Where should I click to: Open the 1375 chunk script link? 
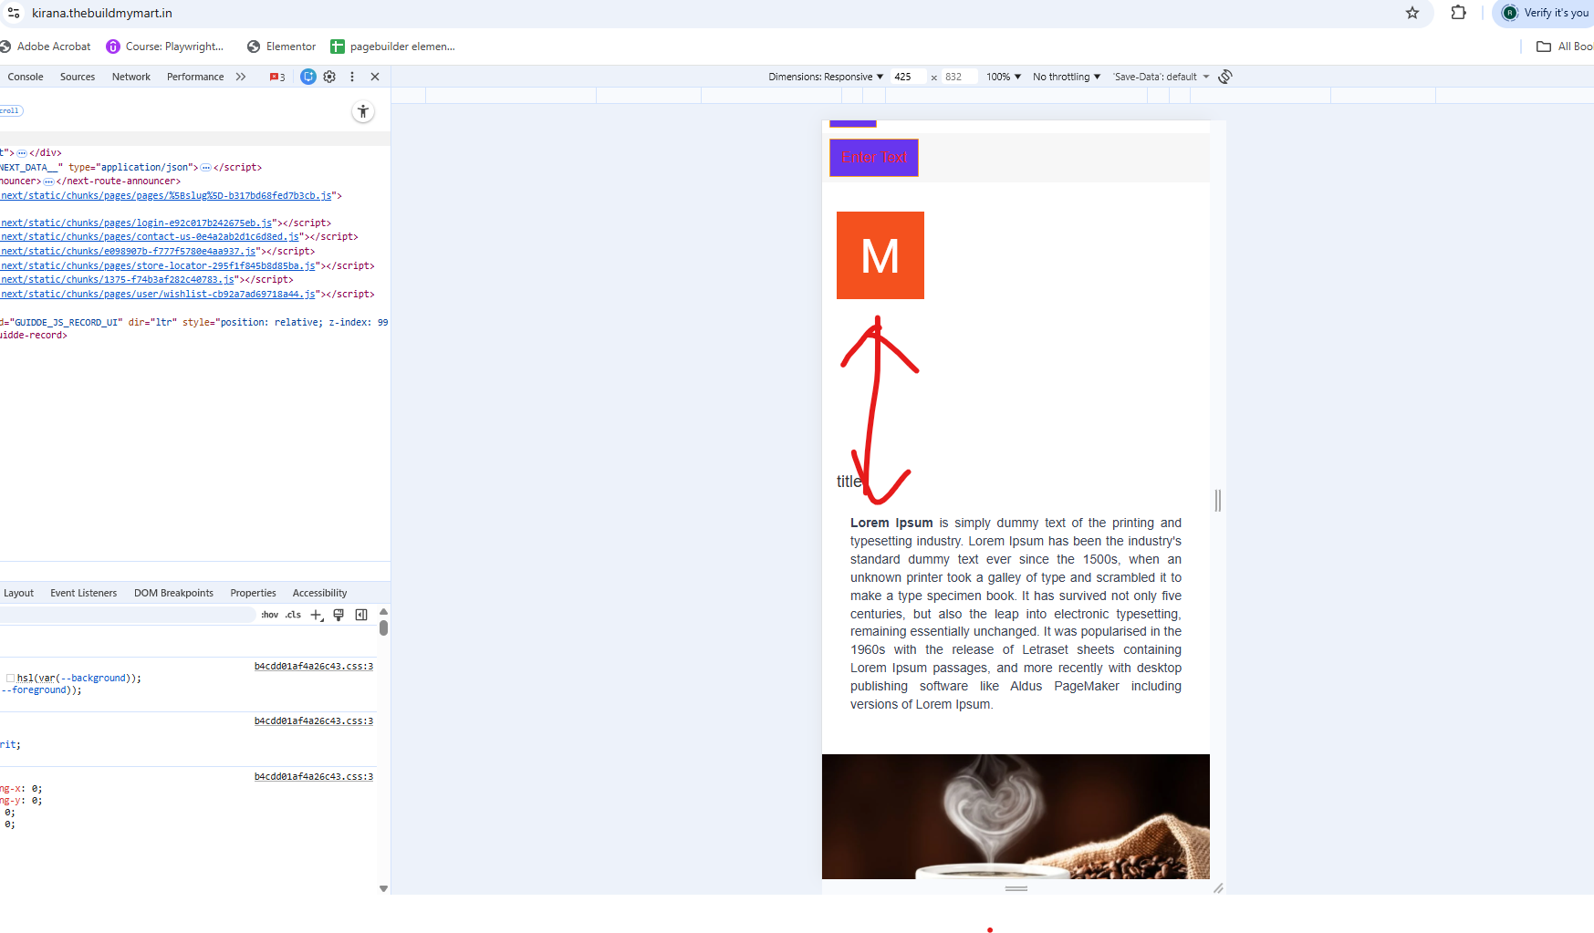(x=117, y=280)
